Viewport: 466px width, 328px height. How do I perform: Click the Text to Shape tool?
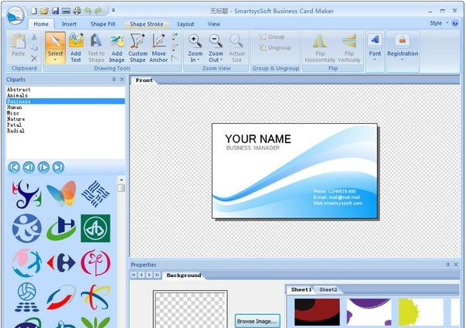tap(97, 48)
